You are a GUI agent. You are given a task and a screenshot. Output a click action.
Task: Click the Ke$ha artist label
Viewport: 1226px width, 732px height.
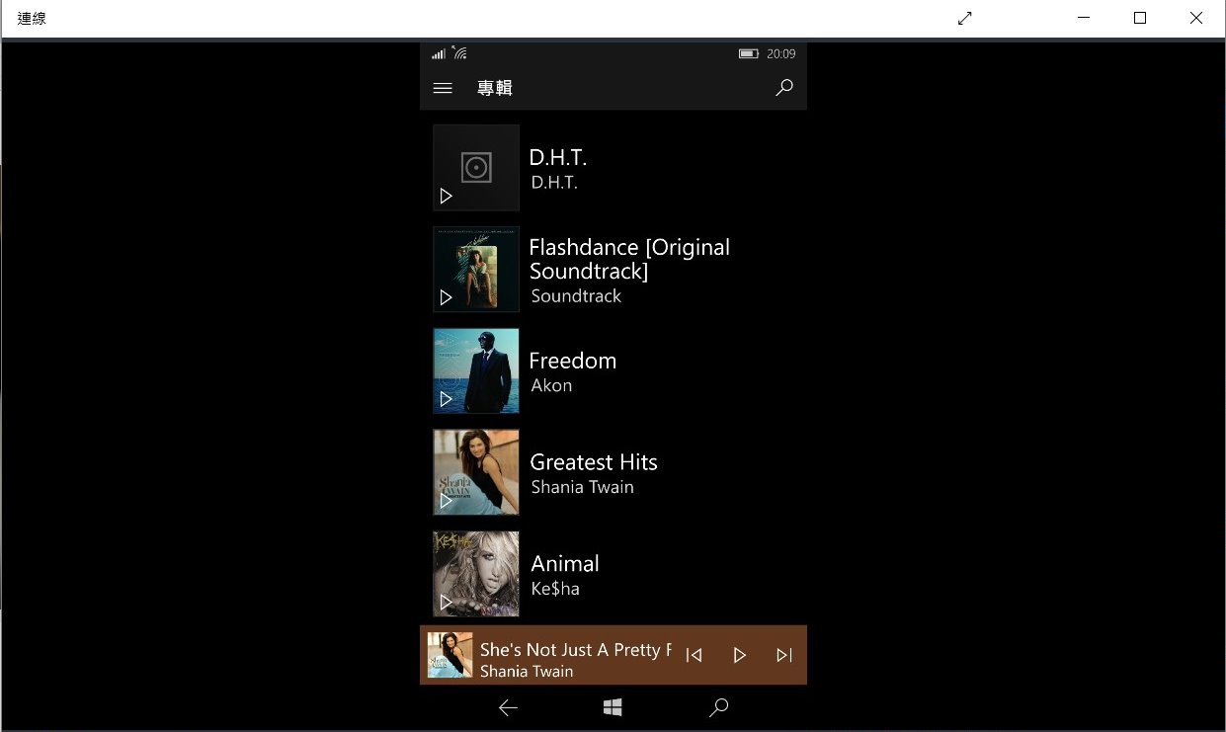pyautogui.click(x=555, y=589)
